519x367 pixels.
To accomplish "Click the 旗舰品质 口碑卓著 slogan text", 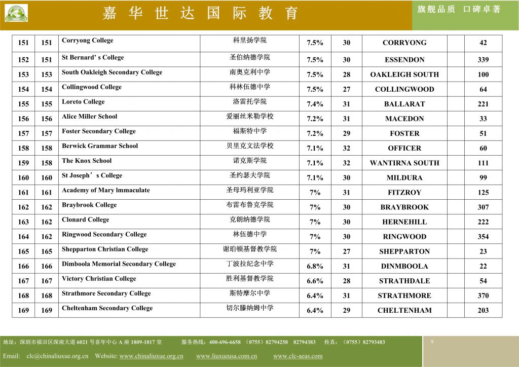I will 458,9.
